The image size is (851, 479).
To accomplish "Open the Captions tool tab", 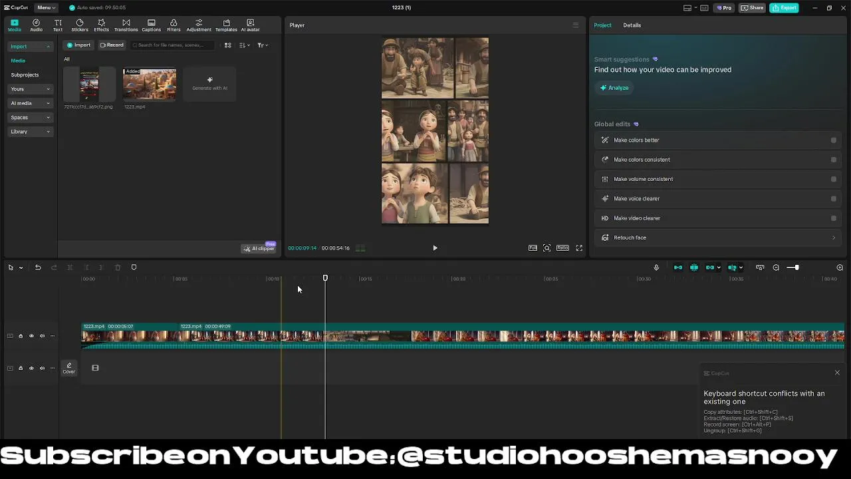I will point(151,25).
